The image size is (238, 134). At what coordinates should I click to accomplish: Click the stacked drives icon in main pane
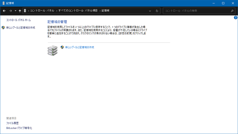(53, 51)
